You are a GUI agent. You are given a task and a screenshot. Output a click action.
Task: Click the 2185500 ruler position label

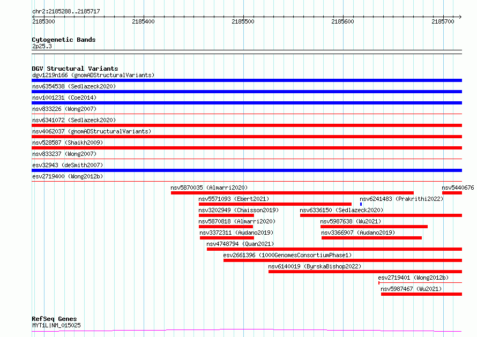pos(243,21)
